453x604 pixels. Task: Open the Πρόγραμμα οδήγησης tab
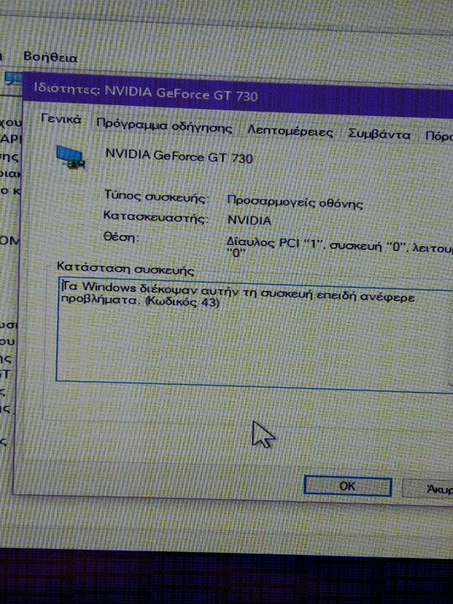click(x=164, y=126)
